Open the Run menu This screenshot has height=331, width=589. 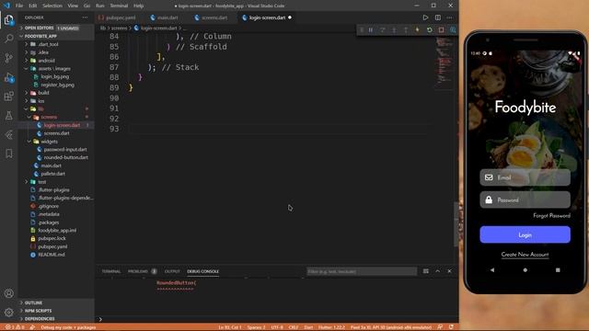click(100, 6)
